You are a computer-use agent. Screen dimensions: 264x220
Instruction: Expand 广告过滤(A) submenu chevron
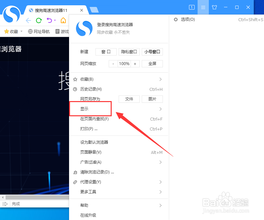point(161,162)
